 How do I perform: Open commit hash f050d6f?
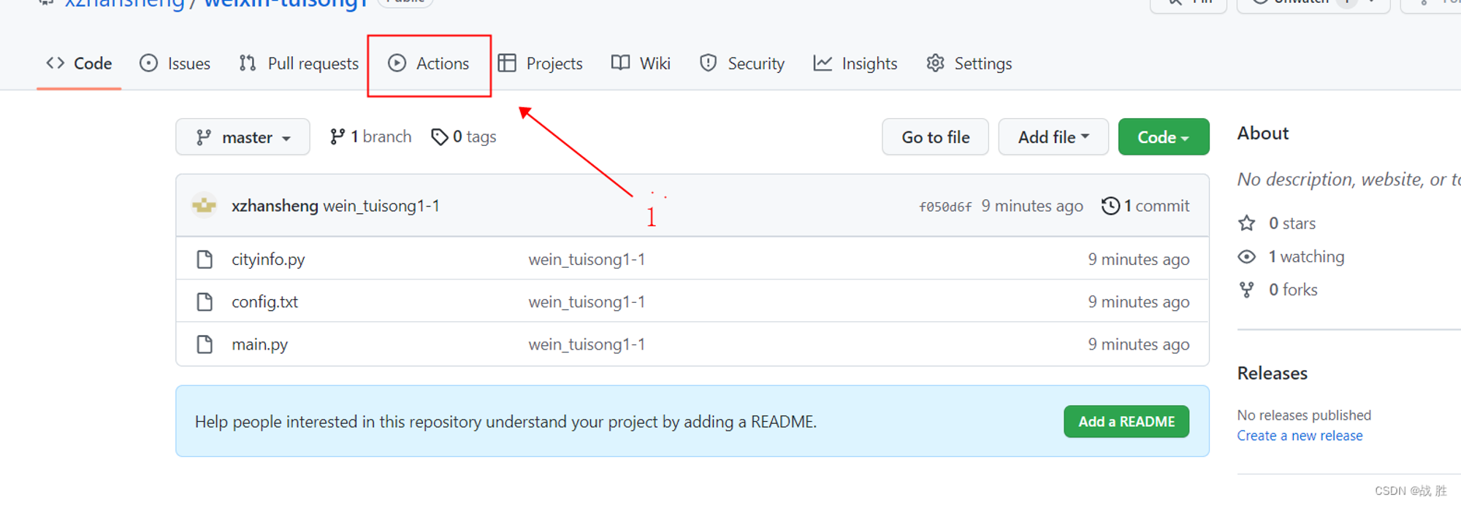pyautogui.click(x=945, y=207)
